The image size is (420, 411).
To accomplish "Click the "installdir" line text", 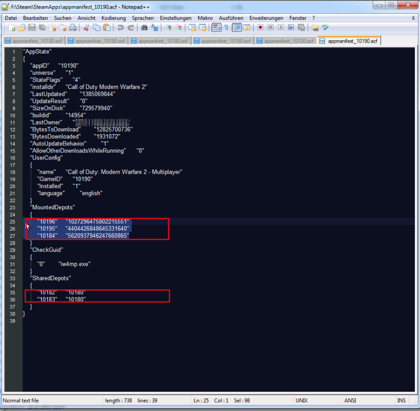I will pyautogui.click(x=89, y=87).
